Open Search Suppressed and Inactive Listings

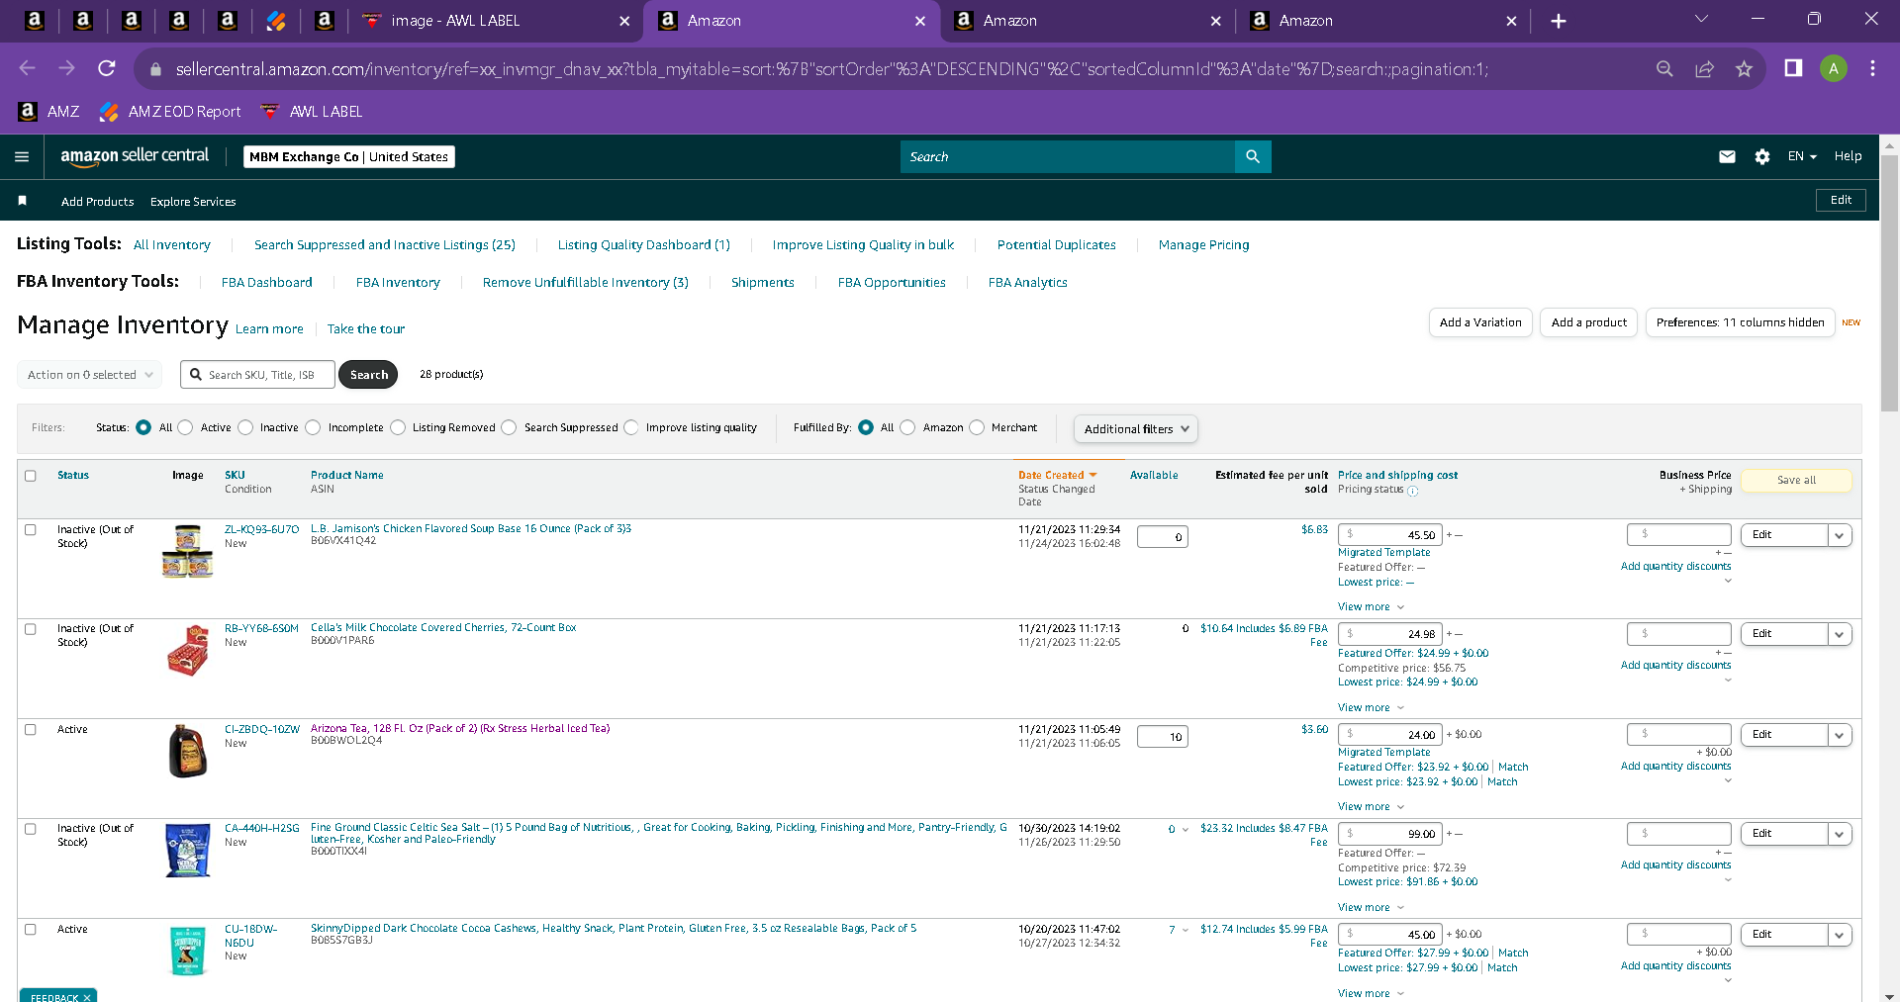pos(385,245)
